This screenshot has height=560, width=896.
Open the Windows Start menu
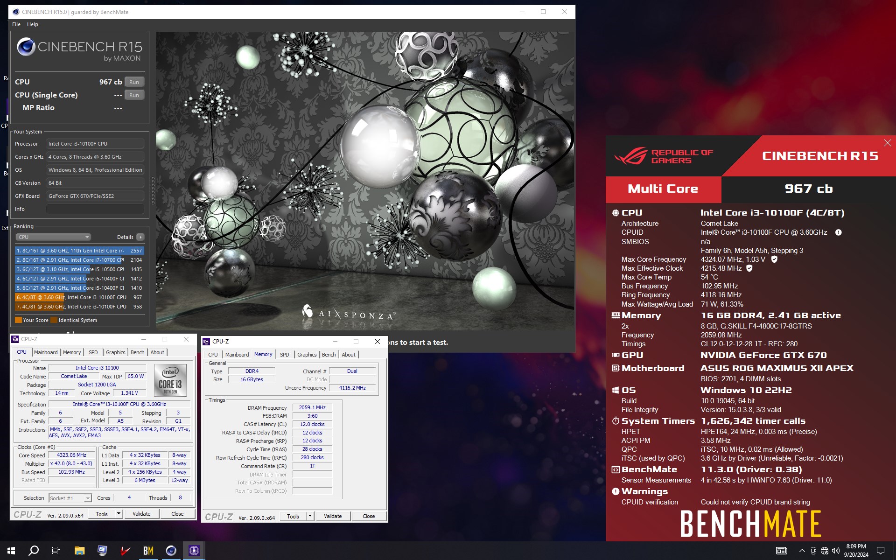click(x=11, y=551)
